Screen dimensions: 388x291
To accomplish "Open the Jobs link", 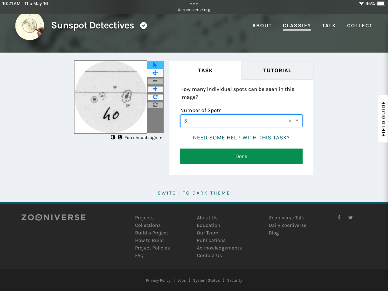I will pyautogui.click(x=182, y=280).
